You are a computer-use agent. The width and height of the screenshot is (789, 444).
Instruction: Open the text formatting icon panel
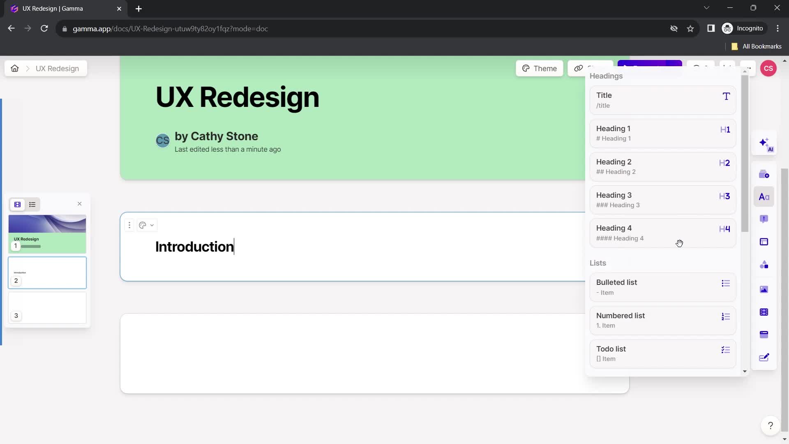765,196
